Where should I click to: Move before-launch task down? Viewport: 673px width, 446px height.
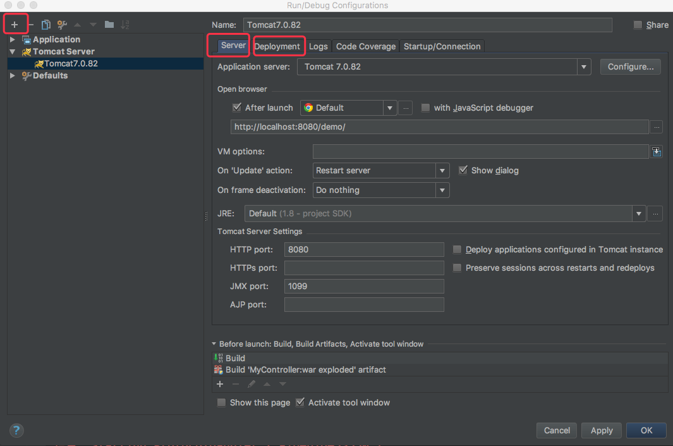pos(282,384)
